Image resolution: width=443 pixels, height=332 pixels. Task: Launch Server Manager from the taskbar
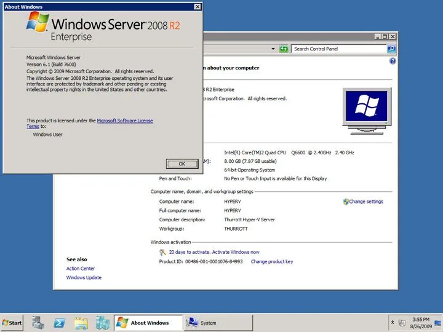click(x=38, y=323)
